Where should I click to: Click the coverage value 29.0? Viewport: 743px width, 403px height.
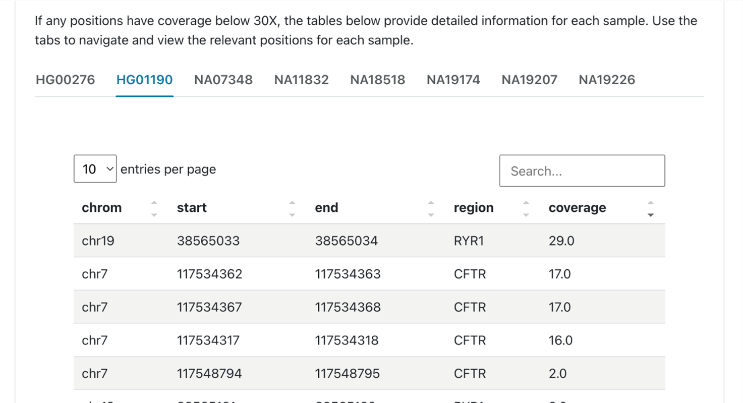pos(561,241)
